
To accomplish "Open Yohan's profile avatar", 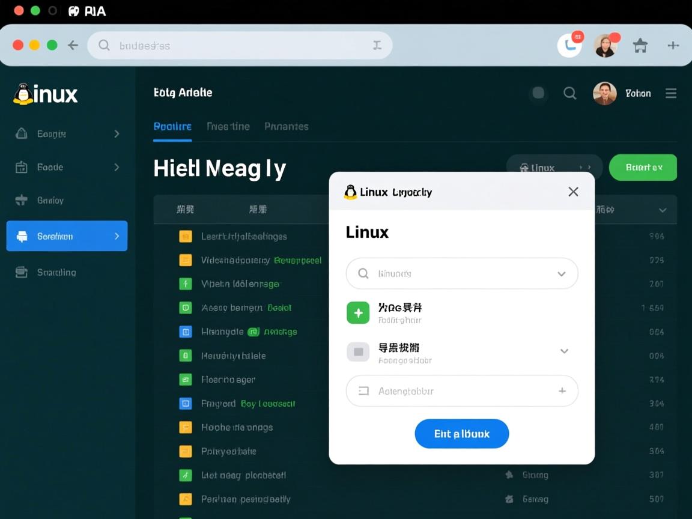I will 604,93.
